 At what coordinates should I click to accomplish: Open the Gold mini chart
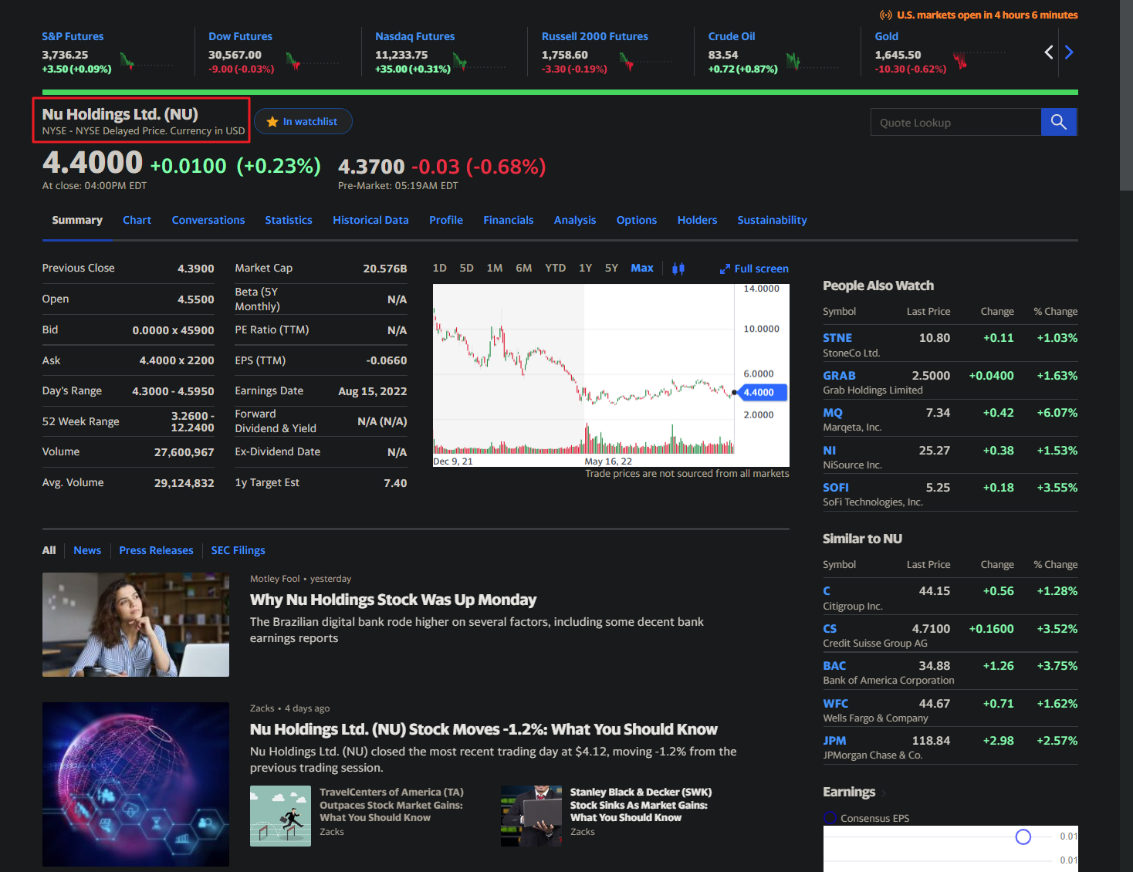click(x=979, y=59)
